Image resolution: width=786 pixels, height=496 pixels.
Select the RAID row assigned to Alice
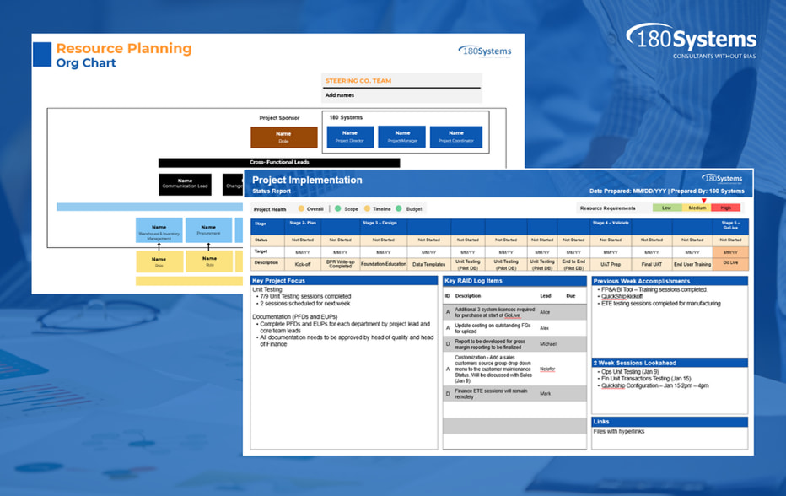514,312
